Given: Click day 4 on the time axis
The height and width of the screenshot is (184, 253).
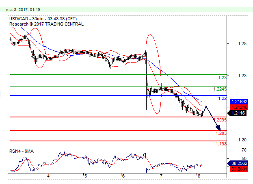Looking at the screenshot, I should point(48,176).
